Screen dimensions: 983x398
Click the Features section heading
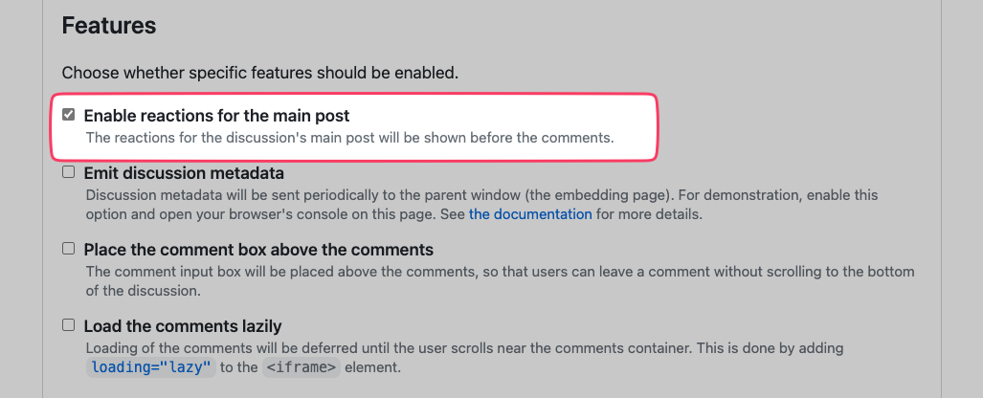109,26
